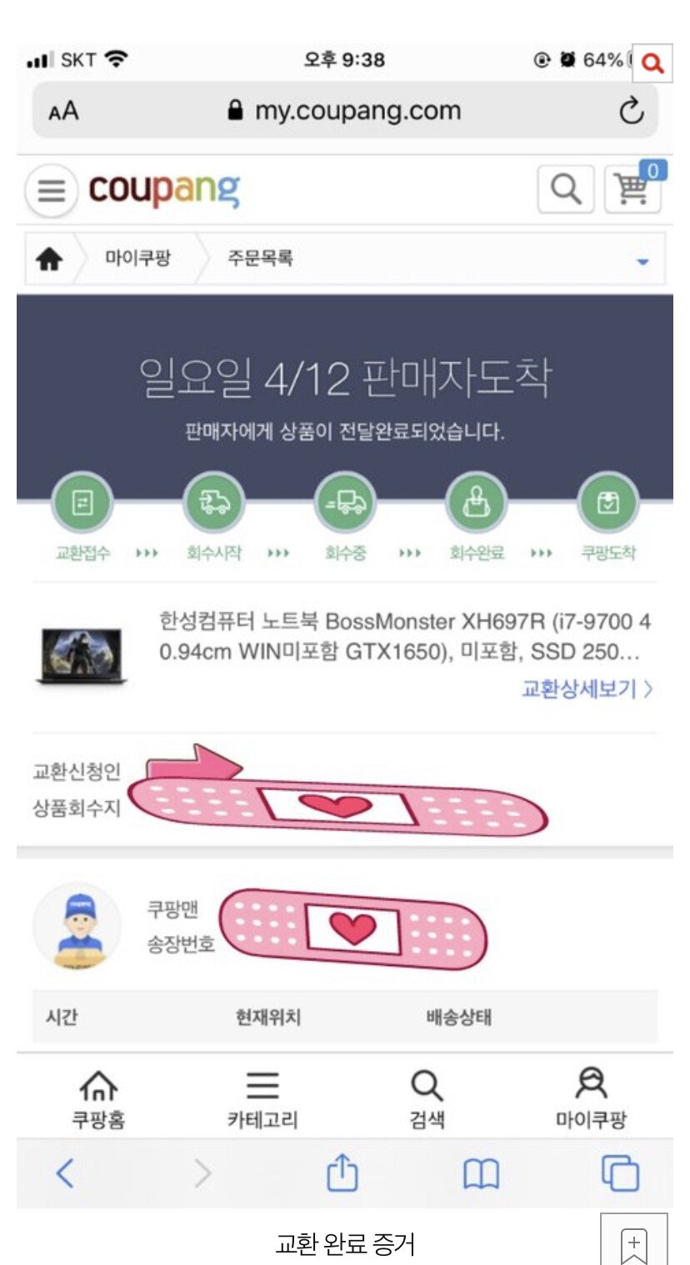
Task: Open 마이쿠팡 bottom tab
Action: click(591, 1099)
